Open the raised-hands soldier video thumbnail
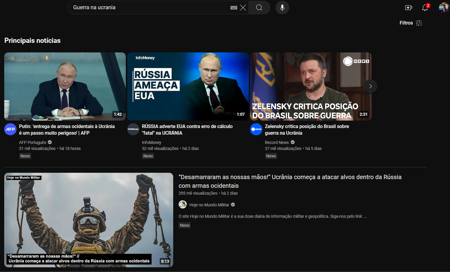 [x=89, y=220]
